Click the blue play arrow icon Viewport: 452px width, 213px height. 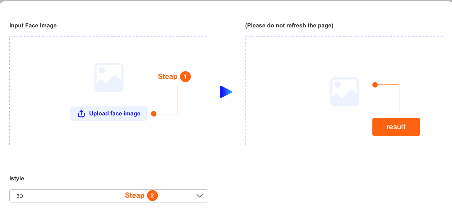226,92
